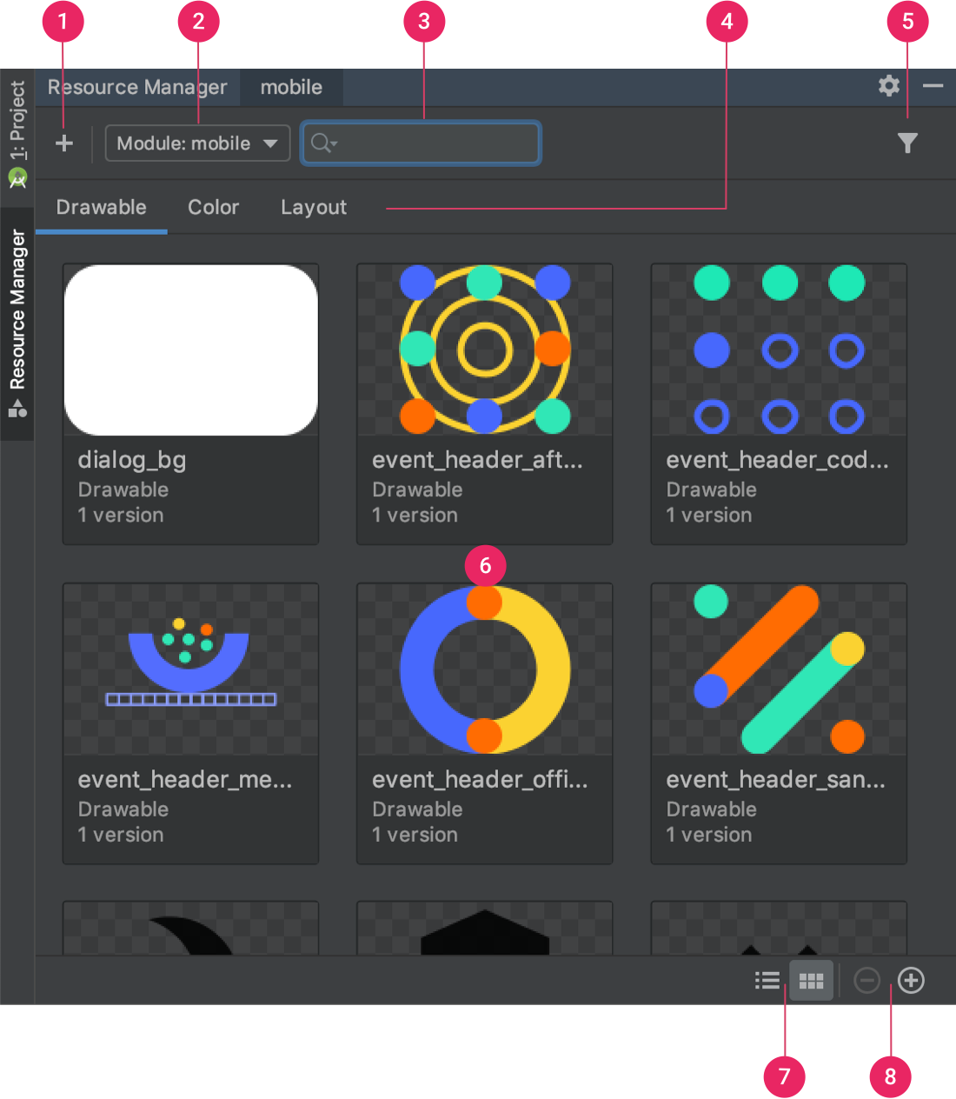956x1099 pixels.
Task: Switch to the Color tab
Action: tap(213, 207)
